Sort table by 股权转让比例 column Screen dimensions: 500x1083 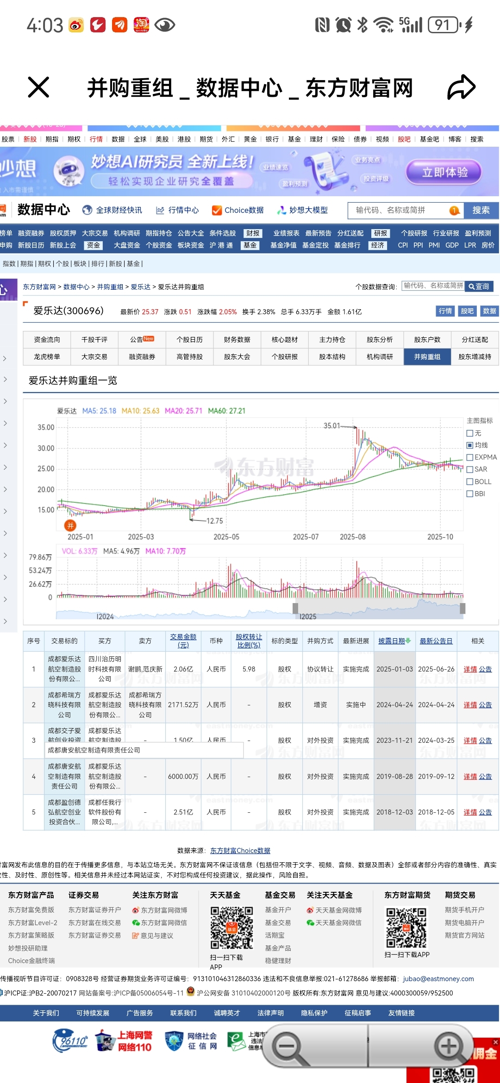pos(249,641)
